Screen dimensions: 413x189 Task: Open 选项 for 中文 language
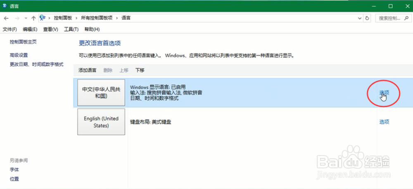click(384, 92)
